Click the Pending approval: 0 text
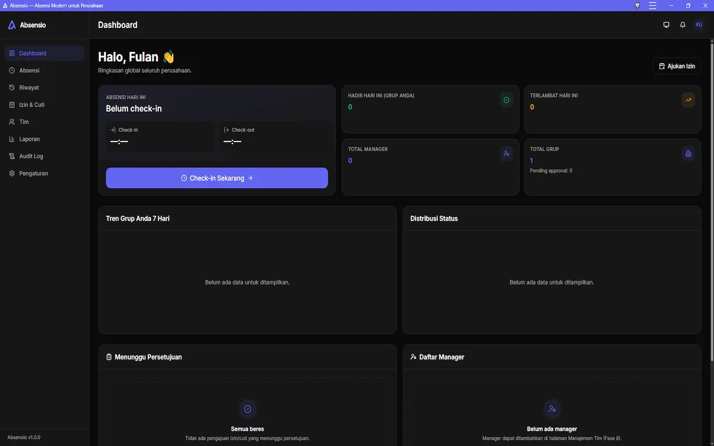Image resolution: width=714 pixels, height=446 pixels. tap(551, 171)
